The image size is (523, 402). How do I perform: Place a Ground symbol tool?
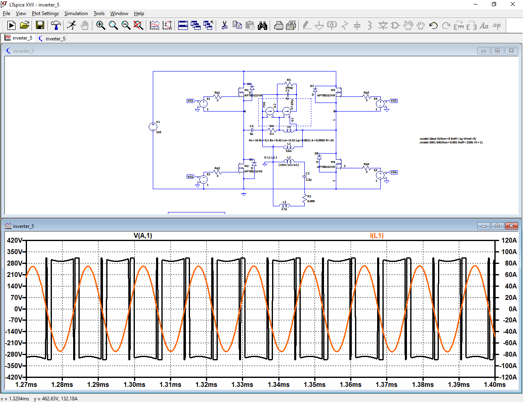pos(320,25)
